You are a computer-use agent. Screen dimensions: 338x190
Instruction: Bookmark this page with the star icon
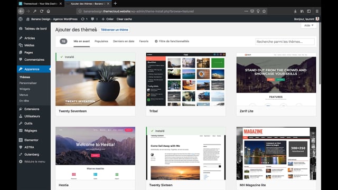264,11
